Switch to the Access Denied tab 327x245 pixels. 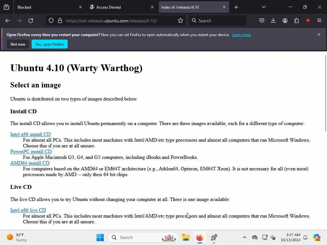pyautogui.click(x=122, y=7)
